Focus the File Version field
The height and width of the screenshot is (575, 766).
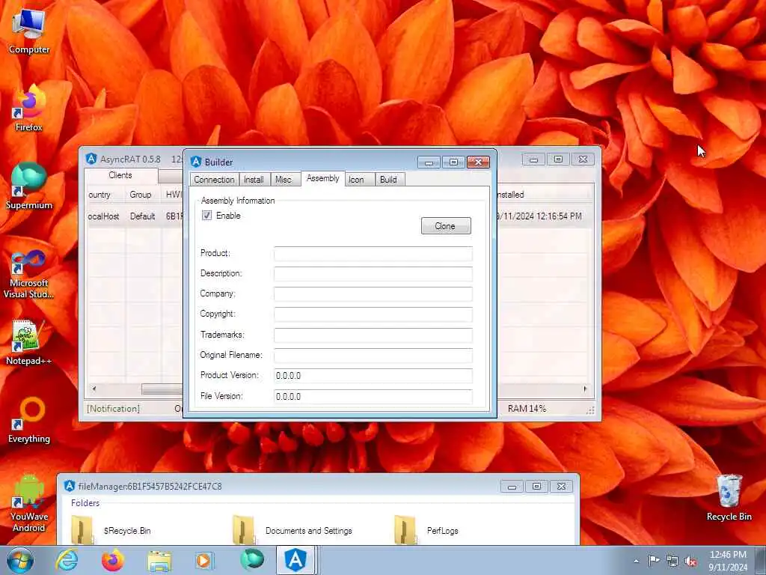[373, 396]
